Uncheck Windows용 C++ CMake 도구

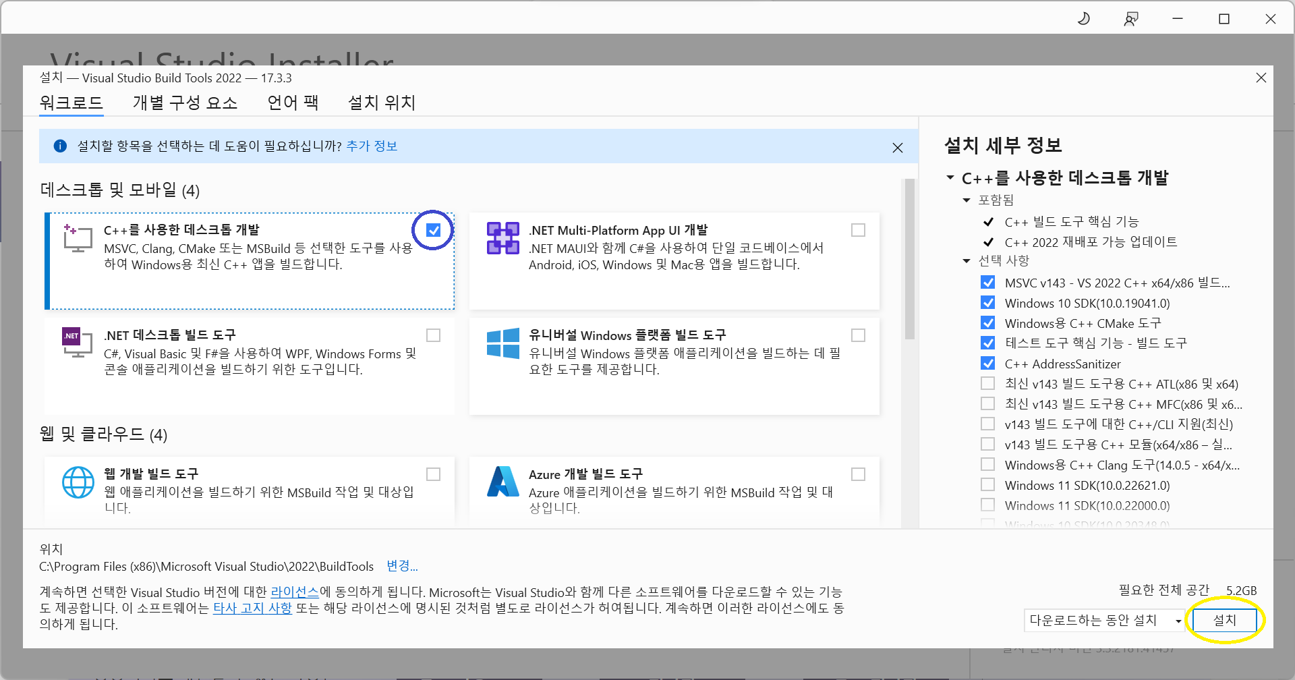point(988,323)
